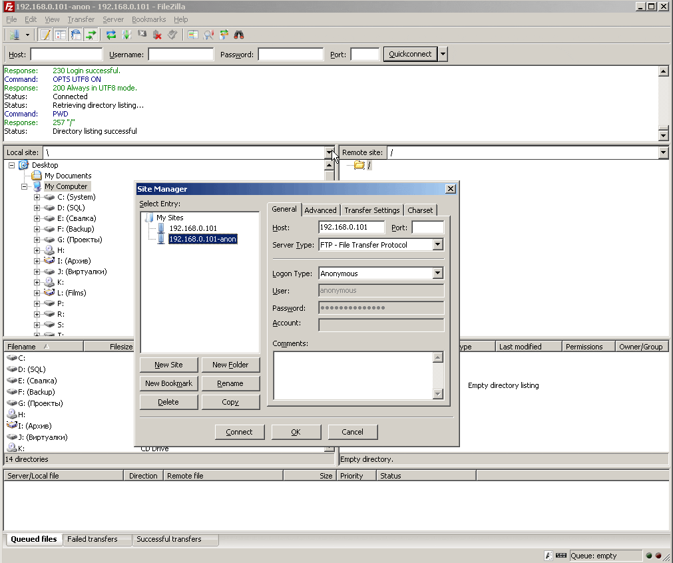The image size is (673, 563).
Task: Click the Quickconnect button
Action: point(410,54)
